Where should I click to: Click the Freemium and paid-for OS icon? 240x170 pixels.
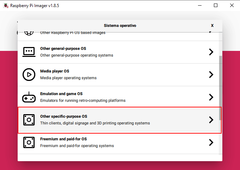(x=29, y=142)
